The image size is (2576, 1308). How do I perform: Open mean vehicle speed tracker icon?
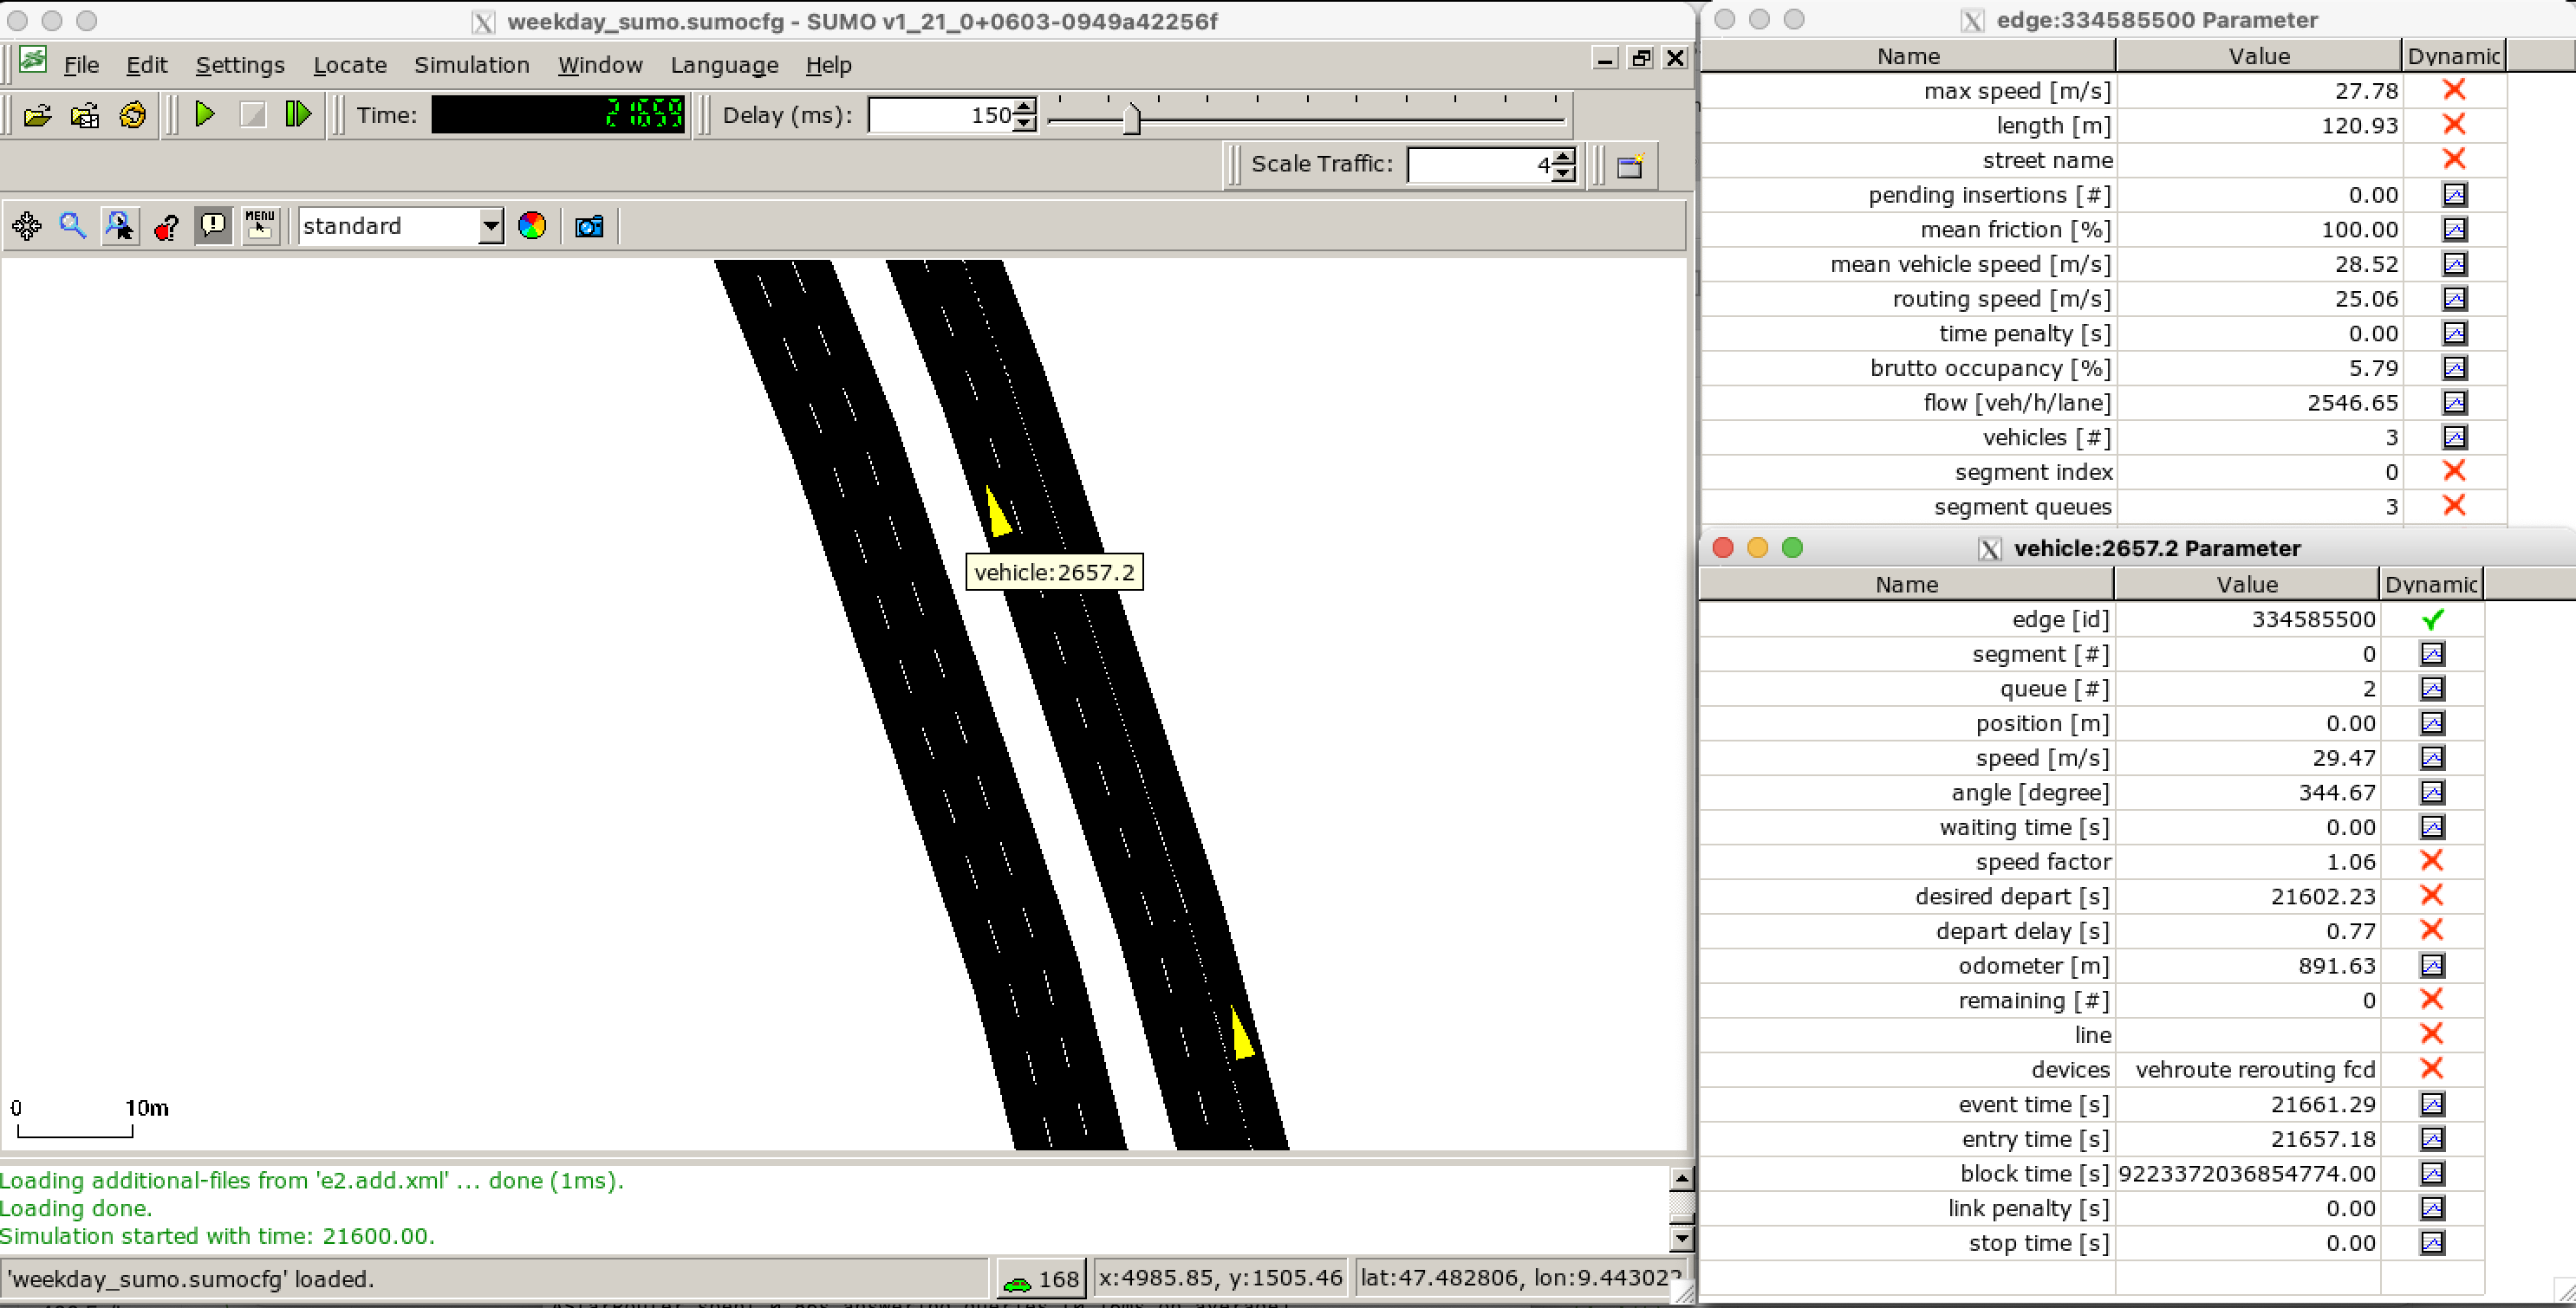tap(2454, 264)
